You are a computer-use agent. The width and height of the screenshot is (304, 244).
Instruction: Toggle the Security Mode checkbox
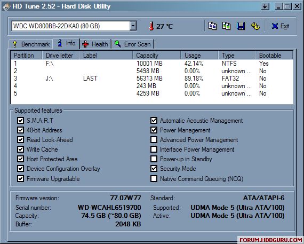point(154,169)
